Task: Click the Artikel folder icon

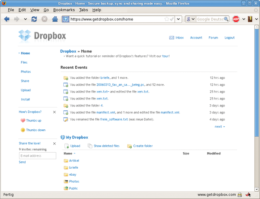Action: coord(66,160)
